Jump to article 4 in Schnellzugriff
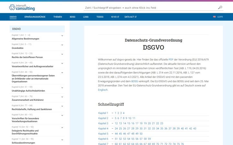The image size is (233, 145). point(124,113)
